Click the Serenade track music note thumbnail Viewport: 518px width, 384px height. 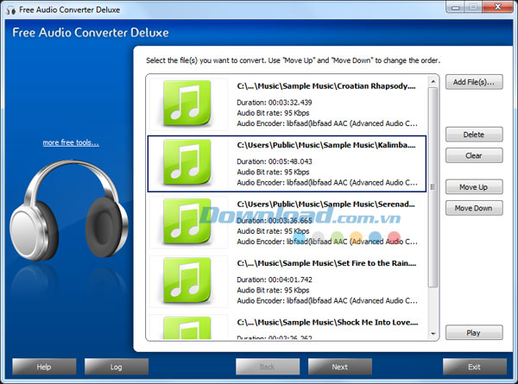pyautogui.click(x=187, y=222)
